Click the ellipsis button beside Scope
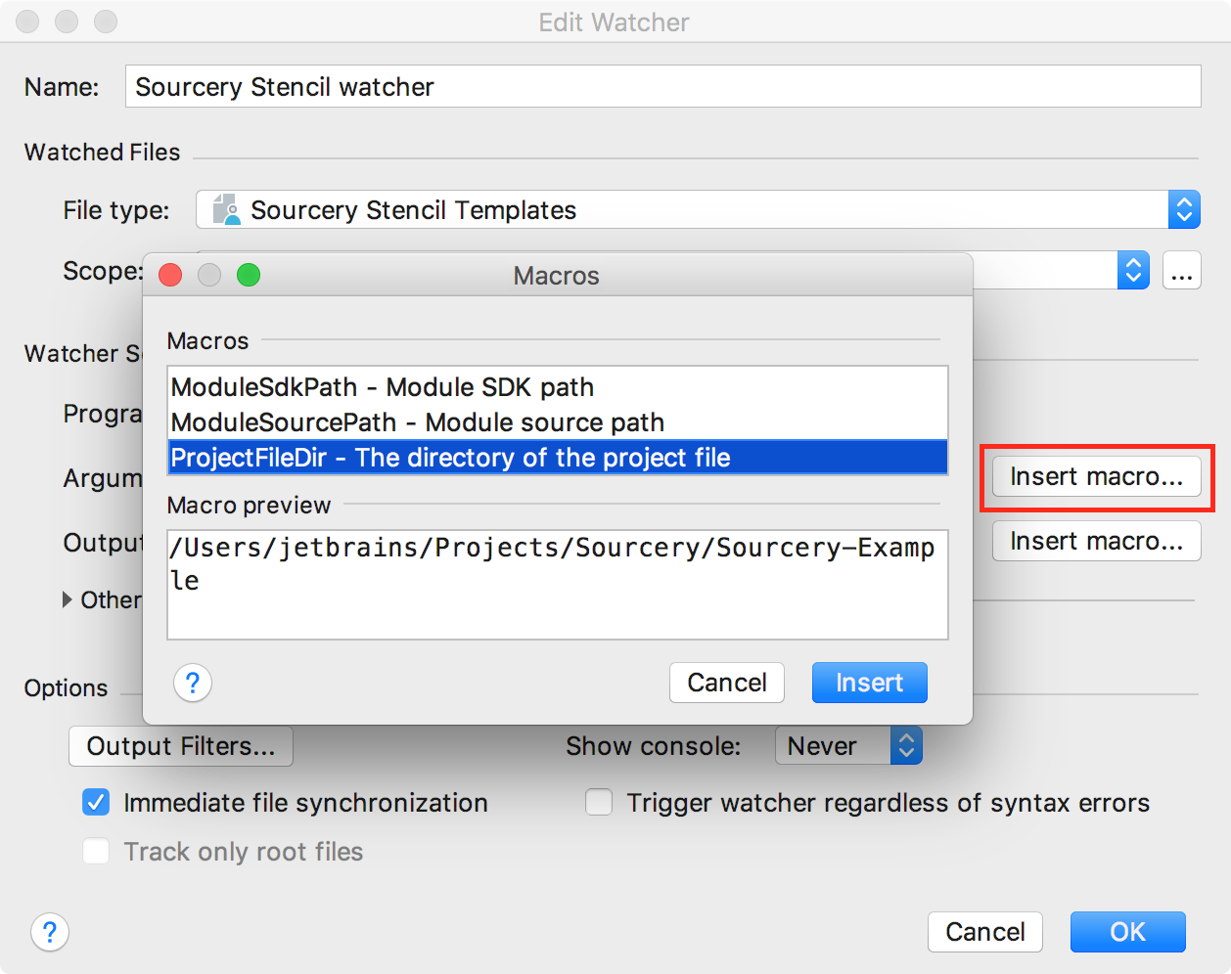Screen dimensions: 1231x974 click(x=1181, y=270)
